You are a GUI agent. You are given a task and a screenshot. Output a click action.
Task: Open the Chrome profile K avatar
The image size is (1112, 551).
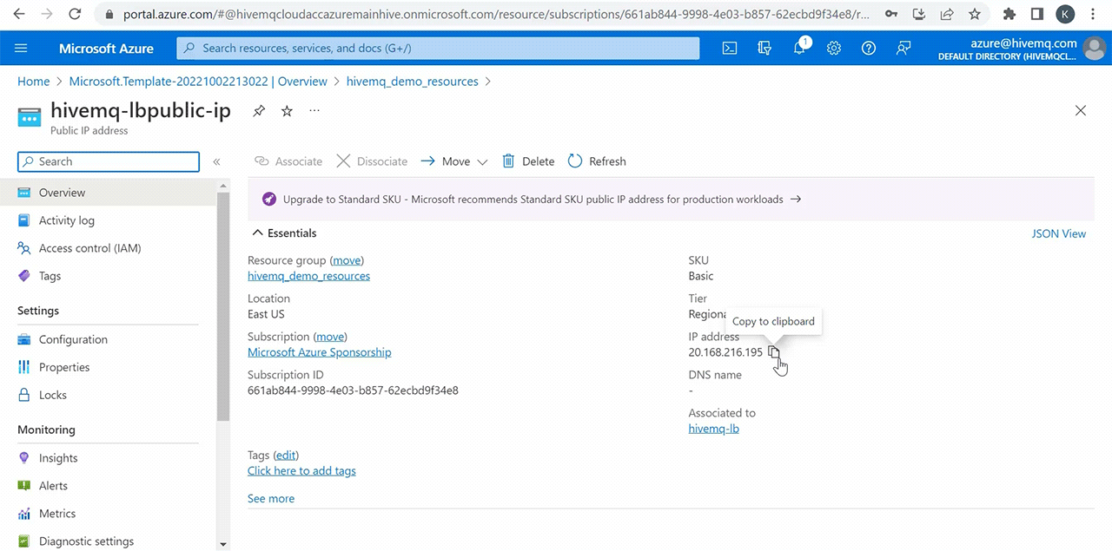1065,14
